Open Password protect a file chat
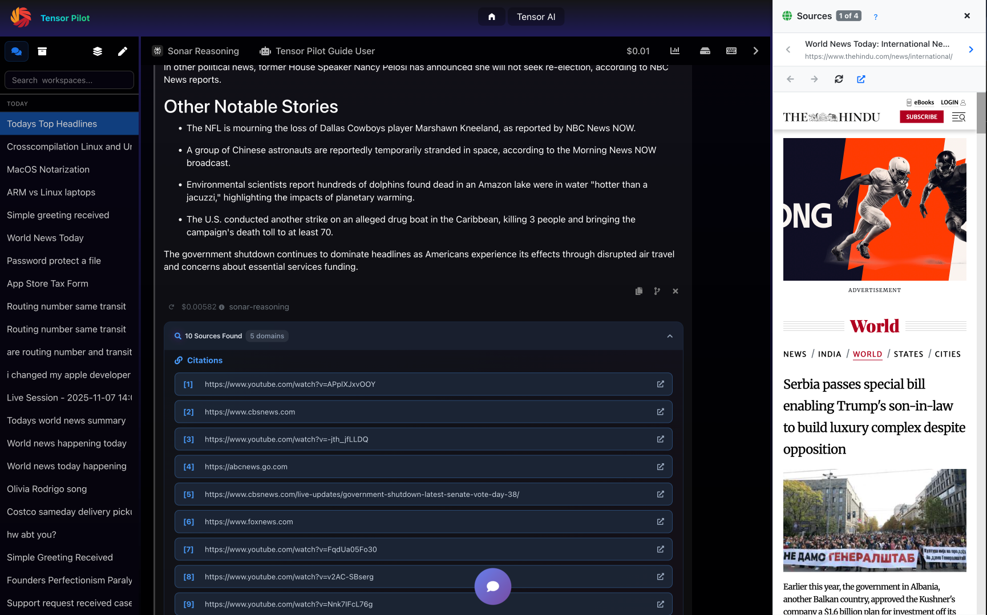This screenshot has width=987, height=615. pyautogui.click(x=69, y=261)
